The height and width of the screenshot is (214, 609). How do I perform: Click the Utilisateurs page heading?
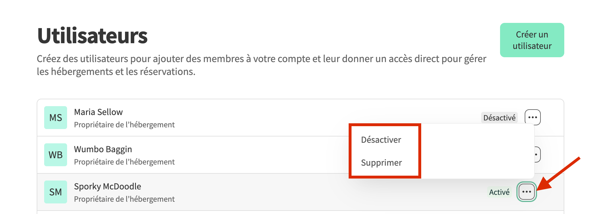pyautogui.click(x=92, y=36)
